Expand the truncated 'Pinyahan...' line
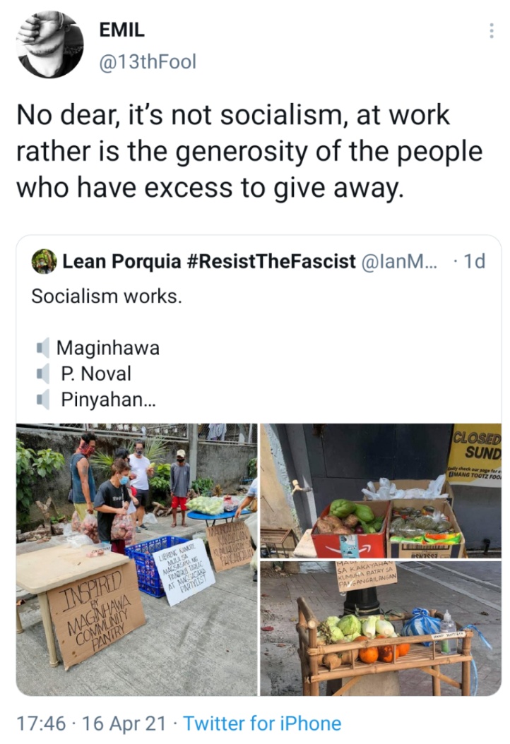This screenshot has width=510, height=744. click(x=108, y=400)
